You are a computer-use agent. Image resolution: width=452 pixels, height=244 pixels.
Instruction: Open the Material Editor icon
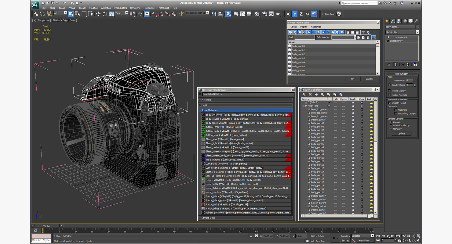point(257,14)
